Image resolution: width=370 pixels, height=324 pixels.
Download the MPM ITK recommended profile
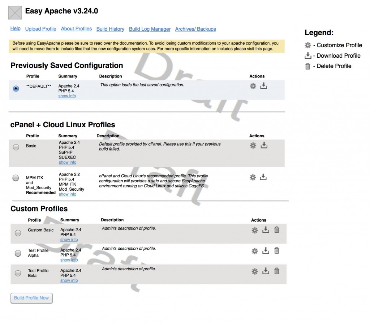(264, 177)
